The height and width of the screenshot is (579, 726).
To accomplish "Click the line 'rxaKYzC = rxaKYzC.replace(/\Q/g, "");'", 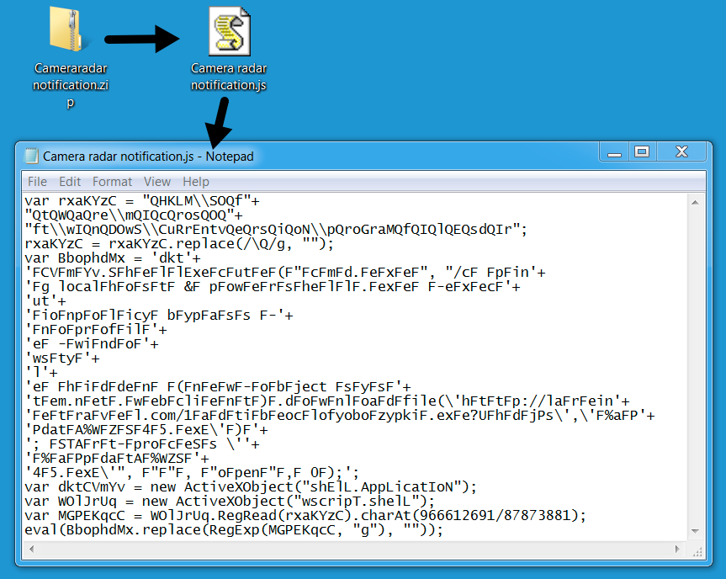I will pyautogui.click(x=179, y=244).
